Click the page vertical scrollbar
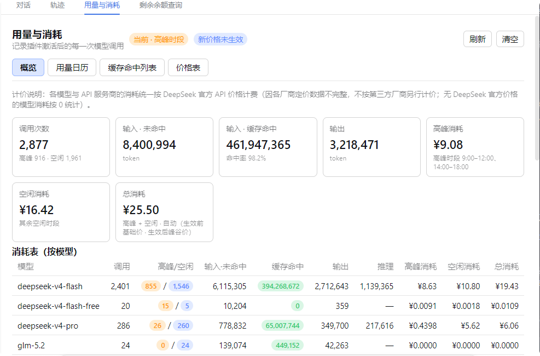This screenshot has width=540, height=356. click(x=537, y=88)
